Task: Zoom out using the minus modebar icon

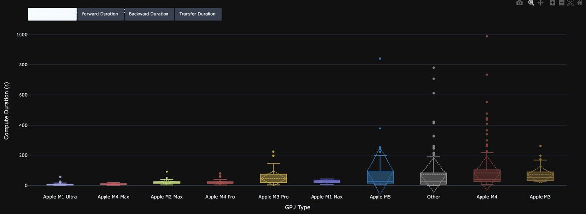Action: [562, 3]
